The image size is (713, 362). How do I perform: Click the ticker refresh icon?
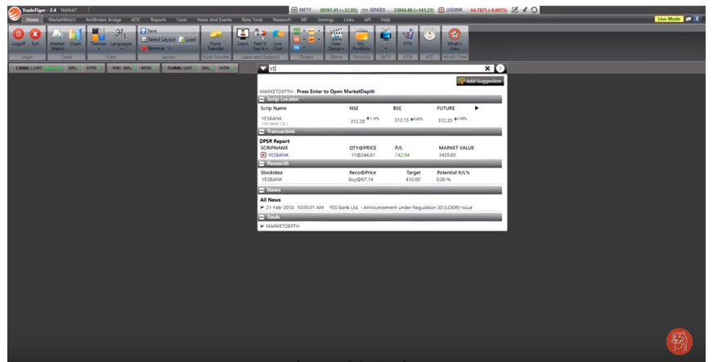click(534, 10)
